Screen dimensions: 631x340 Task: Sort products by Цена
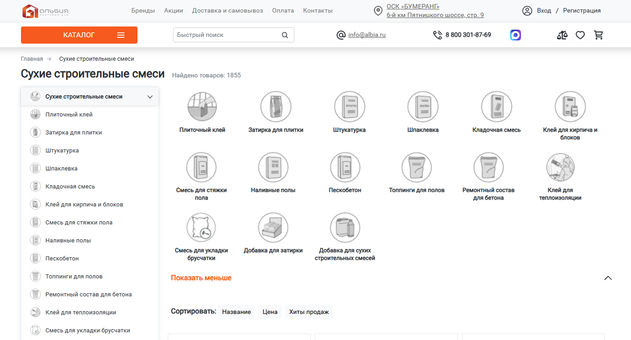(x=270, y=312)
